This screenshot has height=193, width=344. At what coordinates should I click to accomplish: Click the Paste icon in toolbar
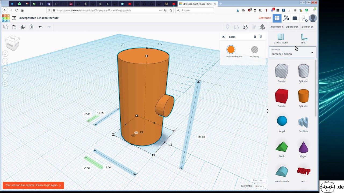[x=14, y=27]
